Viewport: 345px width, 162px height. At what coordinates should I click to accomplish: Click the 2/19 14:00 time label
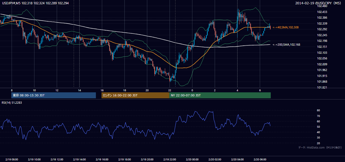79,160
